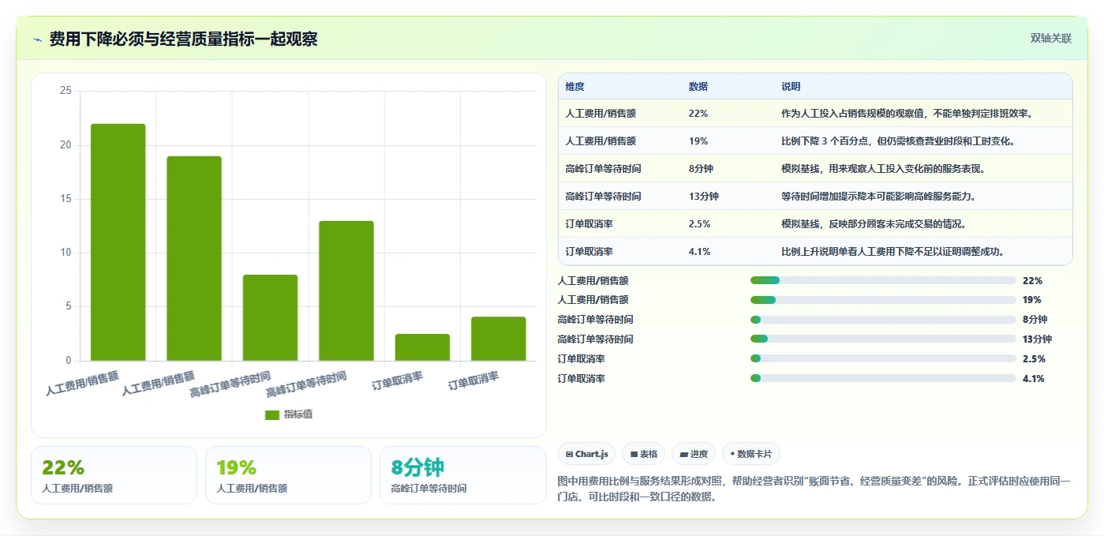Click the 22% value right of progress bars
Viewport: 1104px width, 536px height.
click(x=1032, y=280)
